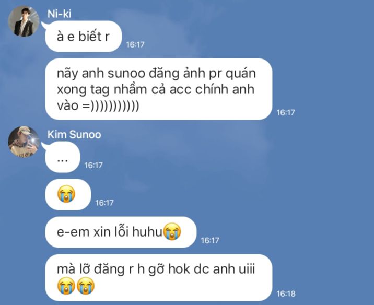Click the Ni-ki sender name

tap(59, 14)
